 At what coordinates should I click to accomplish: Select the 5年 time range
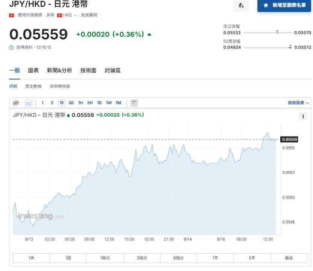click(x=252, y=258)
